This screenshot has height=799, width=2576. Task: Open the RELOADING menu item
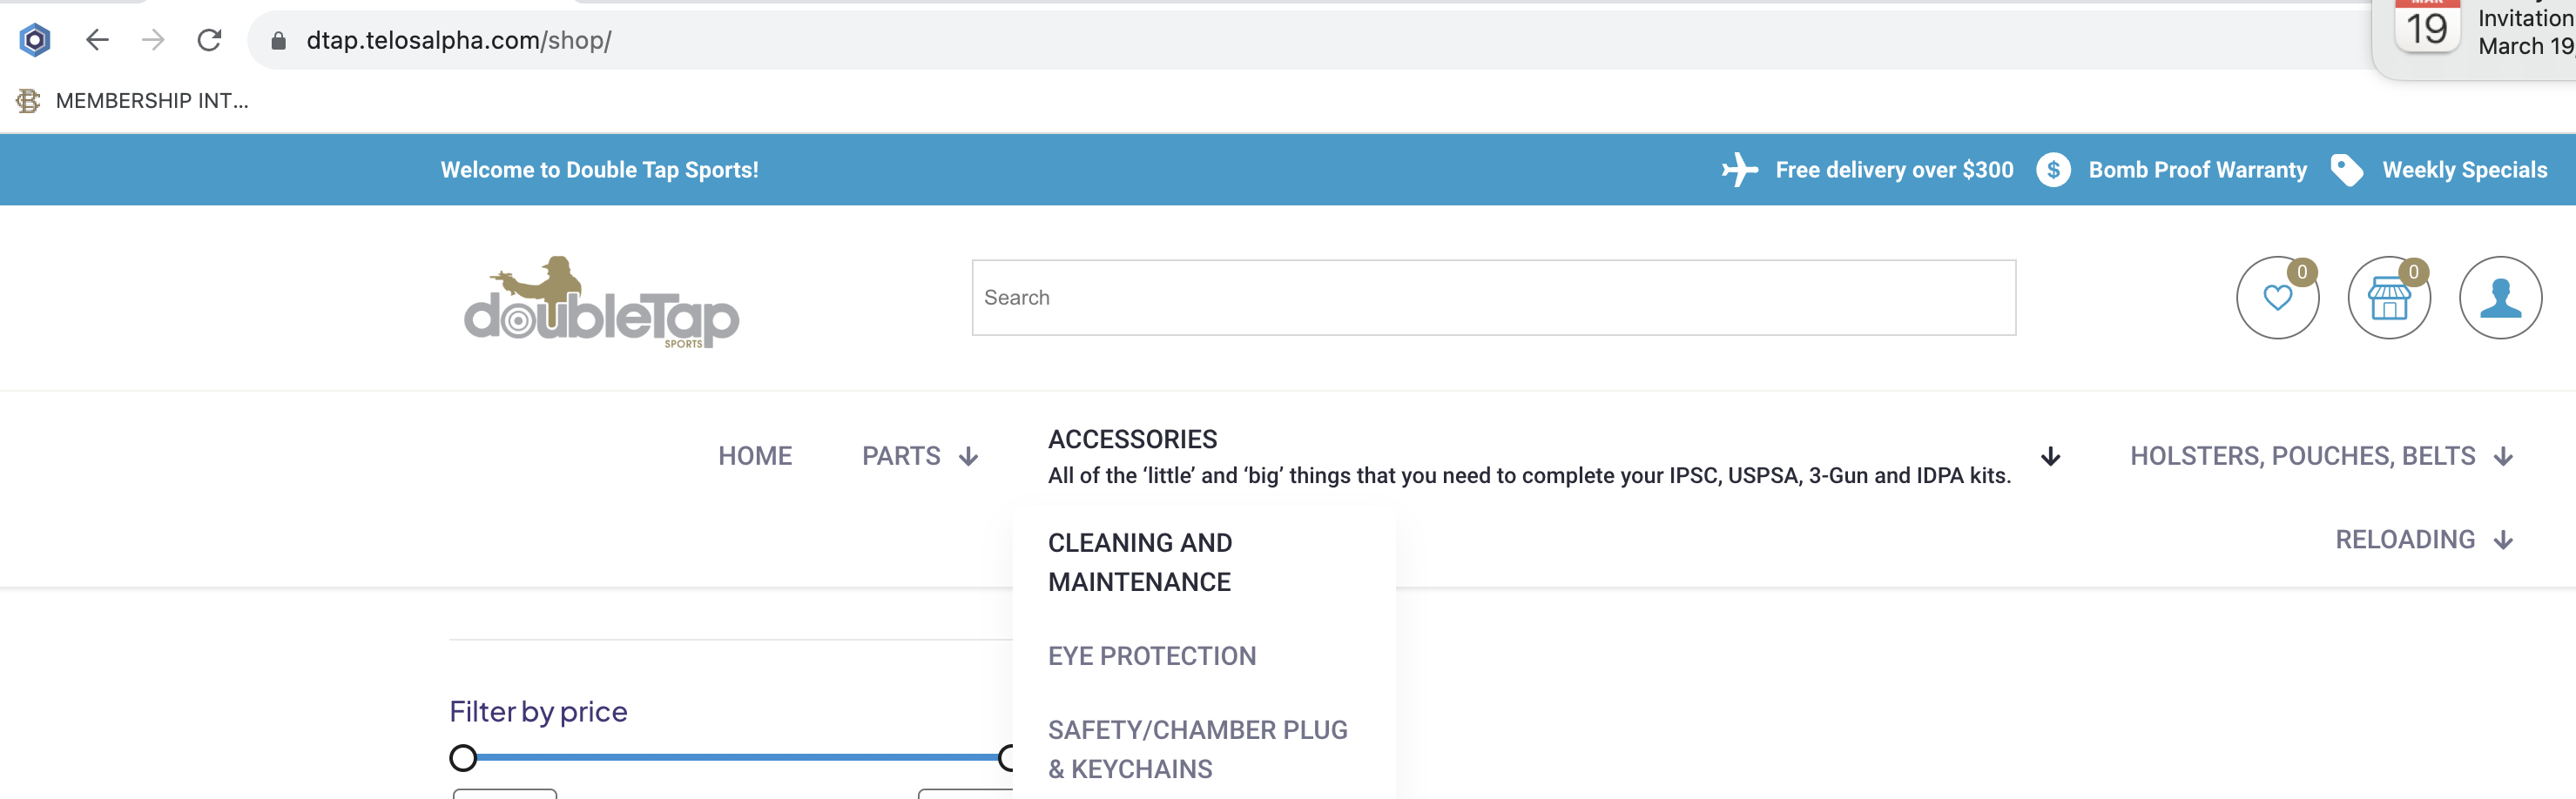click(2405, 540)
